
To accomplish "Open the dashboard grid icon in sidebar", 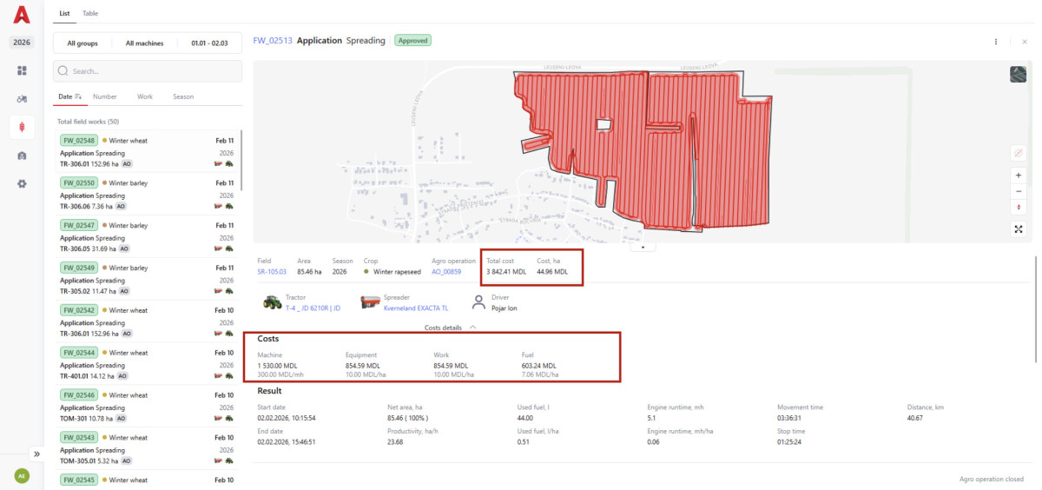I will click(22, 70).
